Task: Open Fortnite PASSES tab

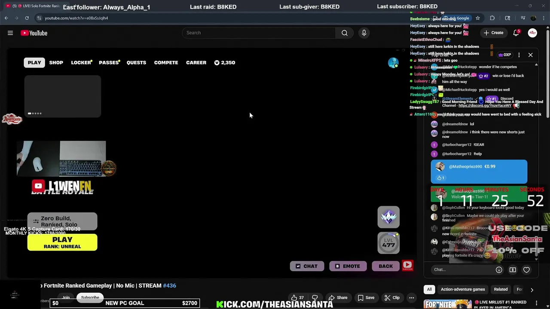Action: [109, 63]
